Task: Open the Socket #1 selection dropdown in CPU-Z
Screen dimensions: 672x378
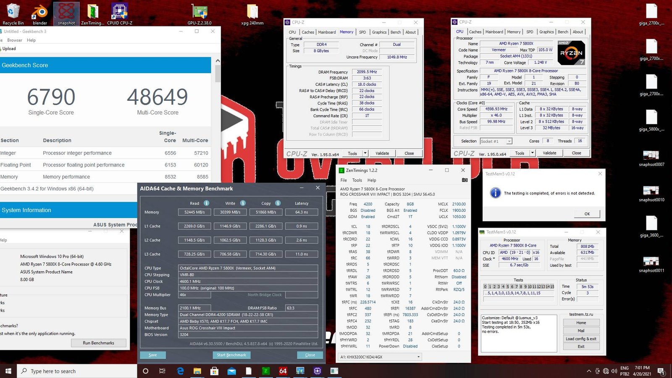Action: (x=509, y=141)
